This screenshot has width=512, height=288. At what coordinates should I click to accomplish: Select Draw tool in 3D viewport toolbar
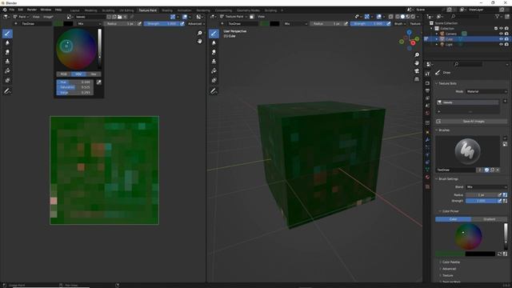(x=214, y=34)
